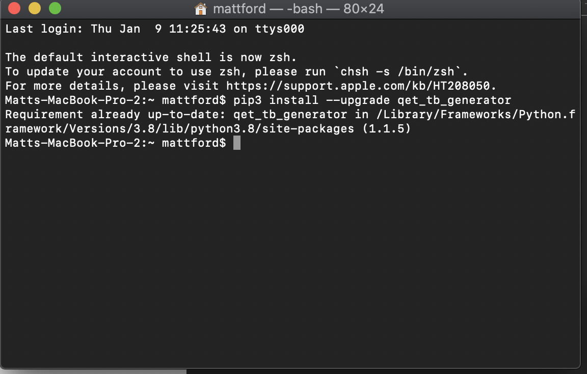Click the "-bash" process name in the title

point(307,9)
